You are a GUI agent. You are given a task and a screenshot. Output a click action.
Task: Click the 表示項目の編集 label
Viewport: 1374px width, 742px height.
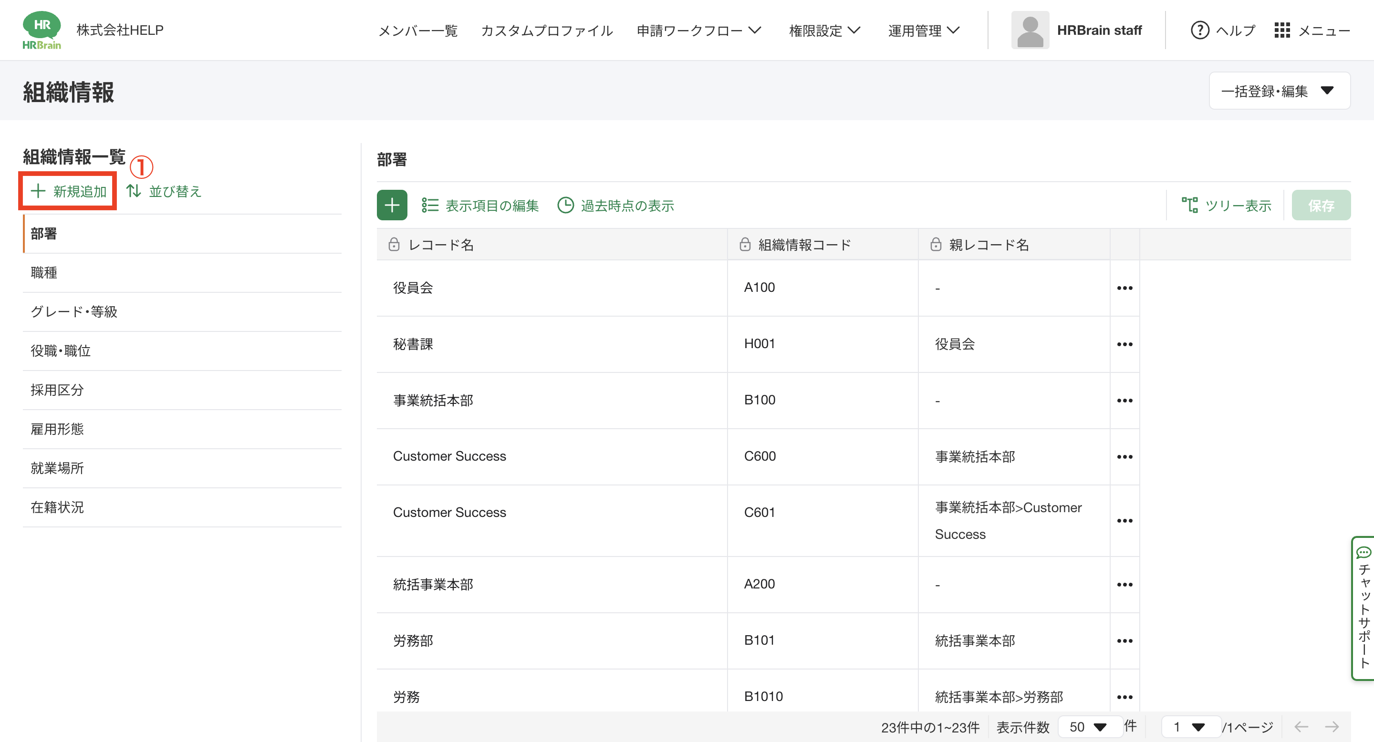[492, 206]
